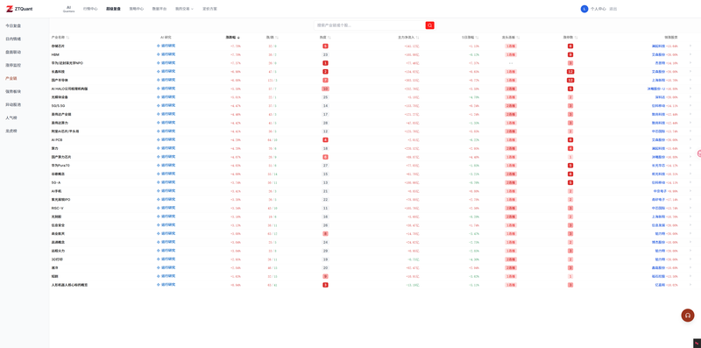This screenshot has height=348, width=701.
Task: Expand the 3D打印 row chevron
Action: [x=690, y=259]
